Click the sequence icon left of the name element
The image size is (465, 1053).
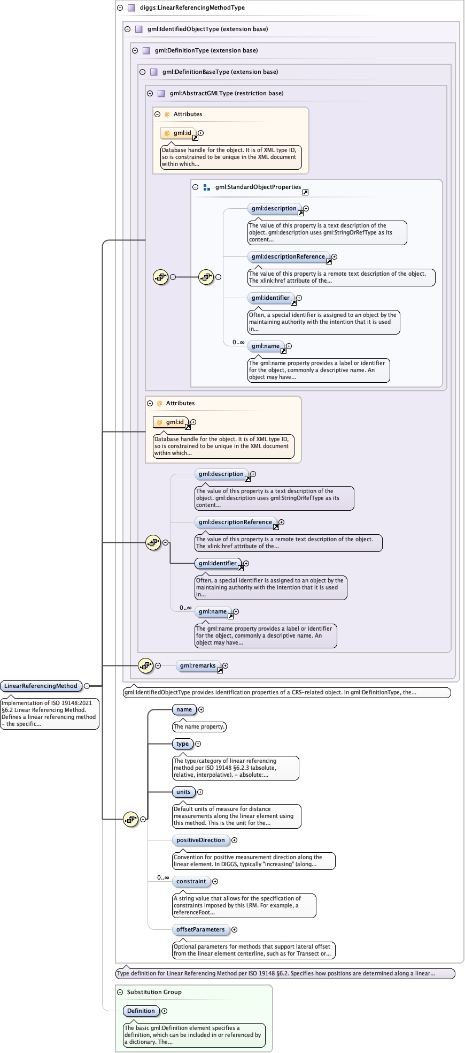pos(130,819)
